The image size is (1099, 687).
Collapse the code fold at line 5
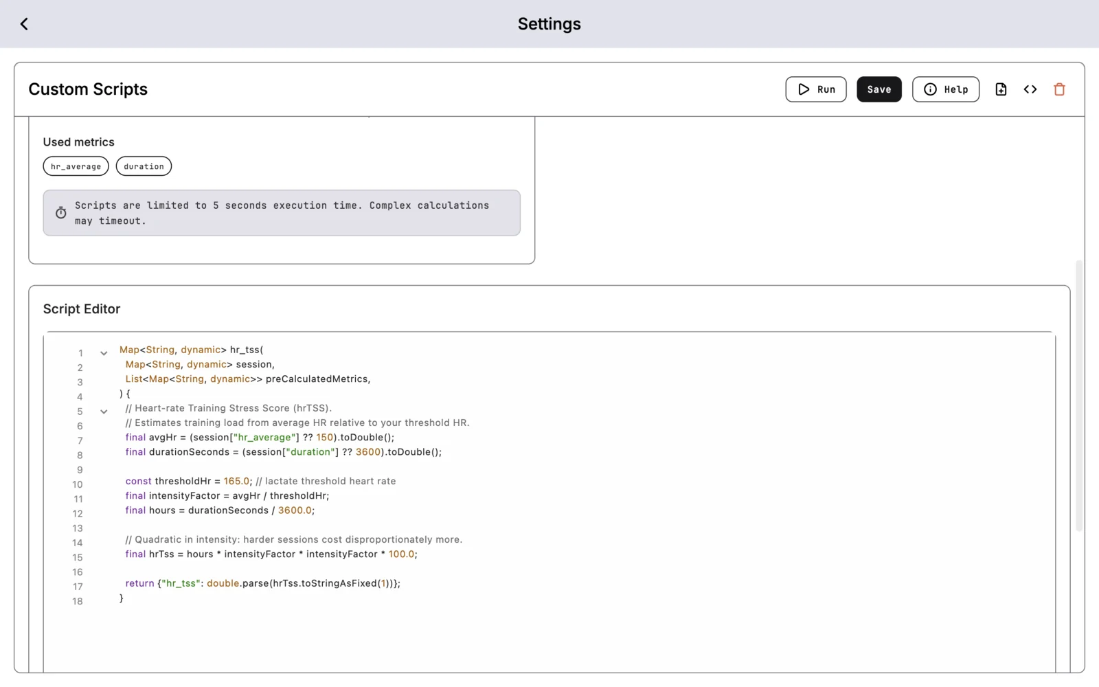[104, 412]
